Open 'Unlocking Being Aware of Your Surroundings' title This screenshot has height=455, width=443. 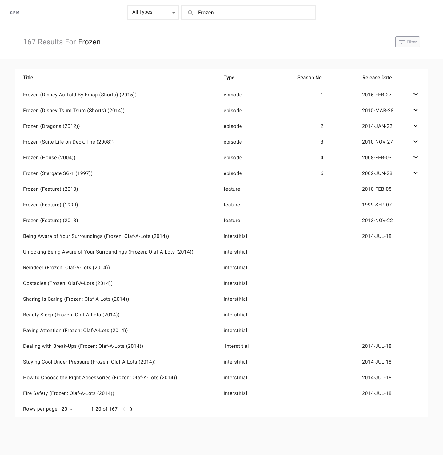[108, 252]
